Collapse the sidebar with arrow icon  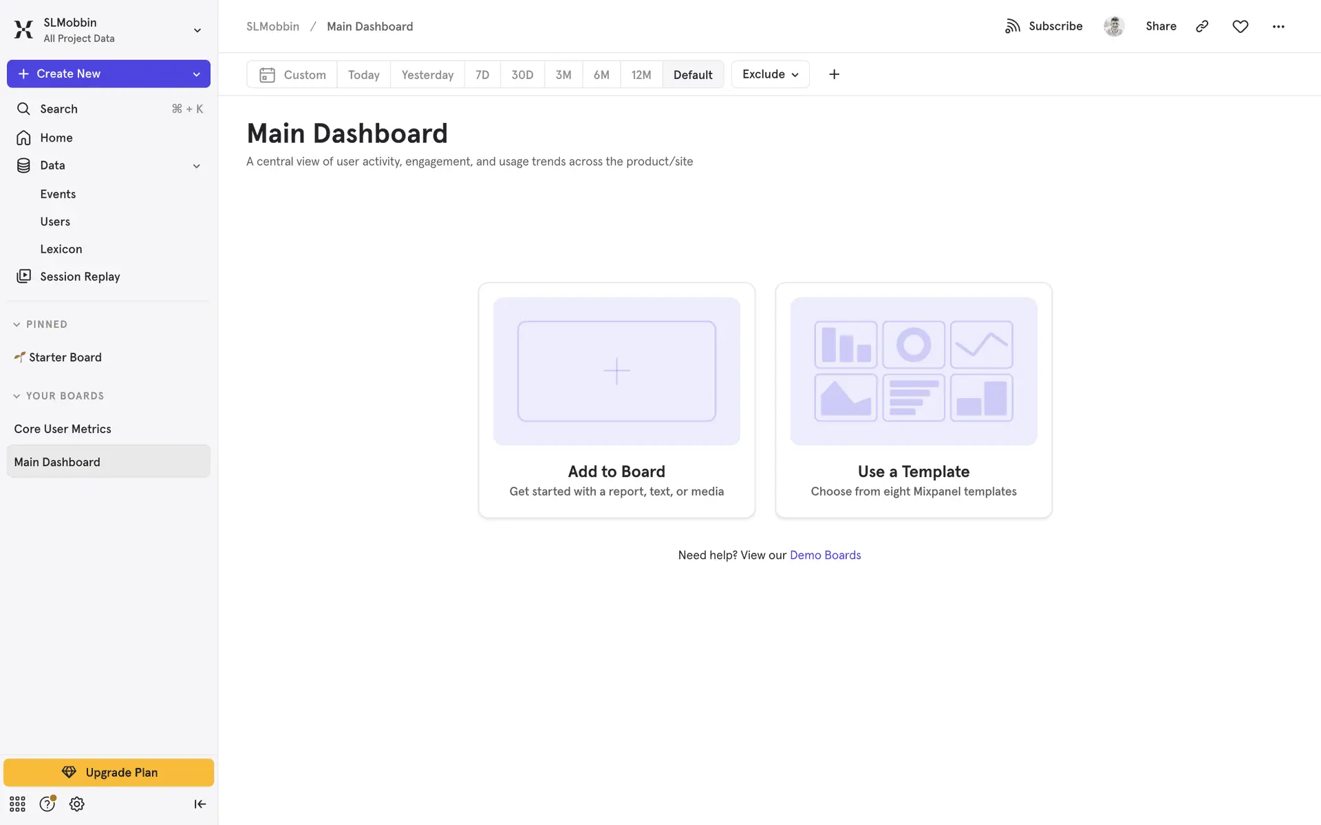[x=200, y=804]
